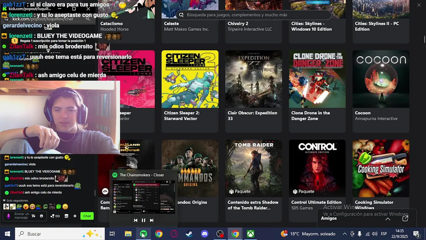Expand the Amigos panel chevron
Image resolution: width=426 pixels, height=240 pixels.
click(x=388, y=219)
